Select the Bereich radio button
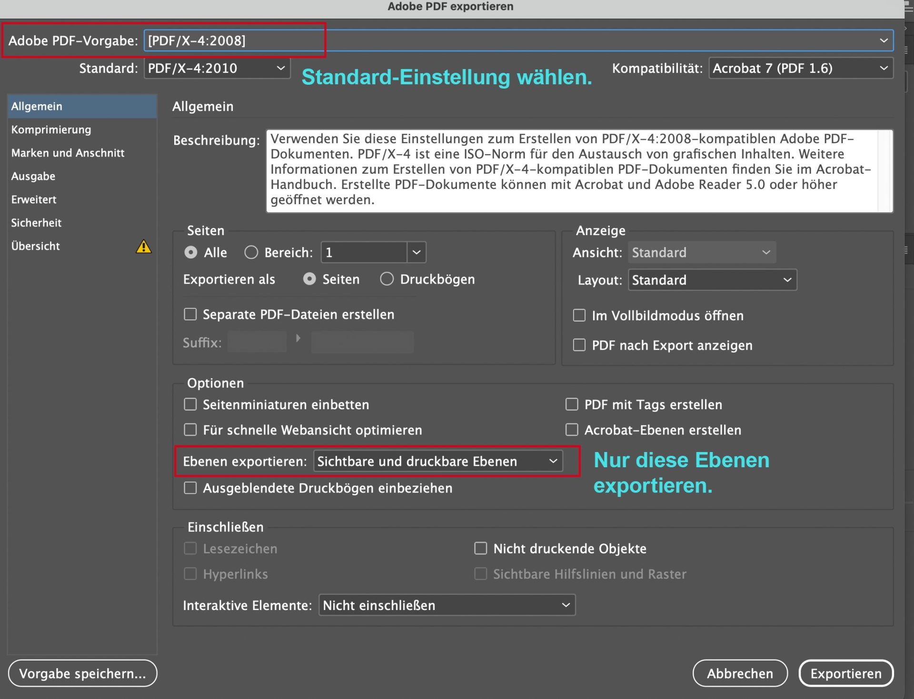Screen dimensions: 914x699 click(x=251, y=252)
